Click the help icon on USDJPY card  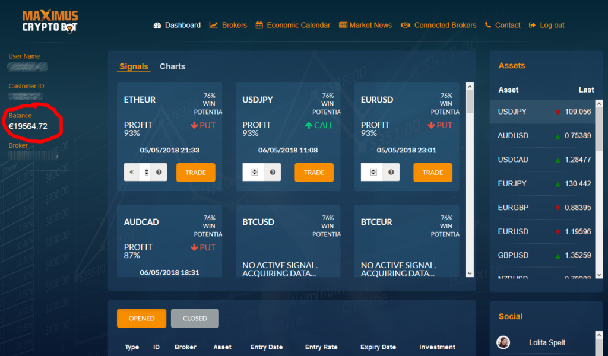(273, 173)
